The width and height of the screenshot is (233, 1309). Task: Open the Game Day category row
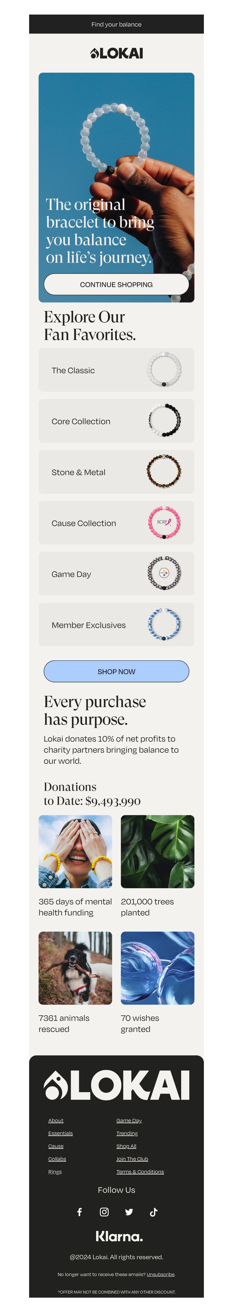click(116, 574)
